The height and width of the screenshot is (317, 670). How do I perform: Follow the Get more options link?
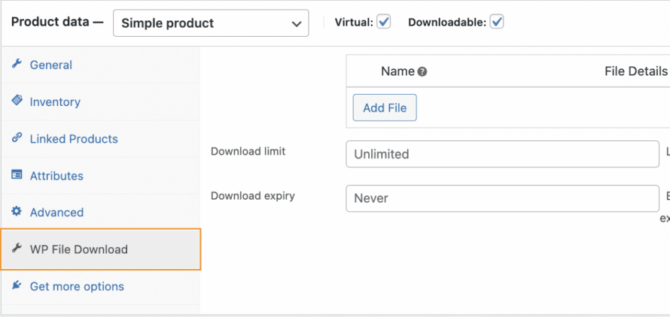77,285
